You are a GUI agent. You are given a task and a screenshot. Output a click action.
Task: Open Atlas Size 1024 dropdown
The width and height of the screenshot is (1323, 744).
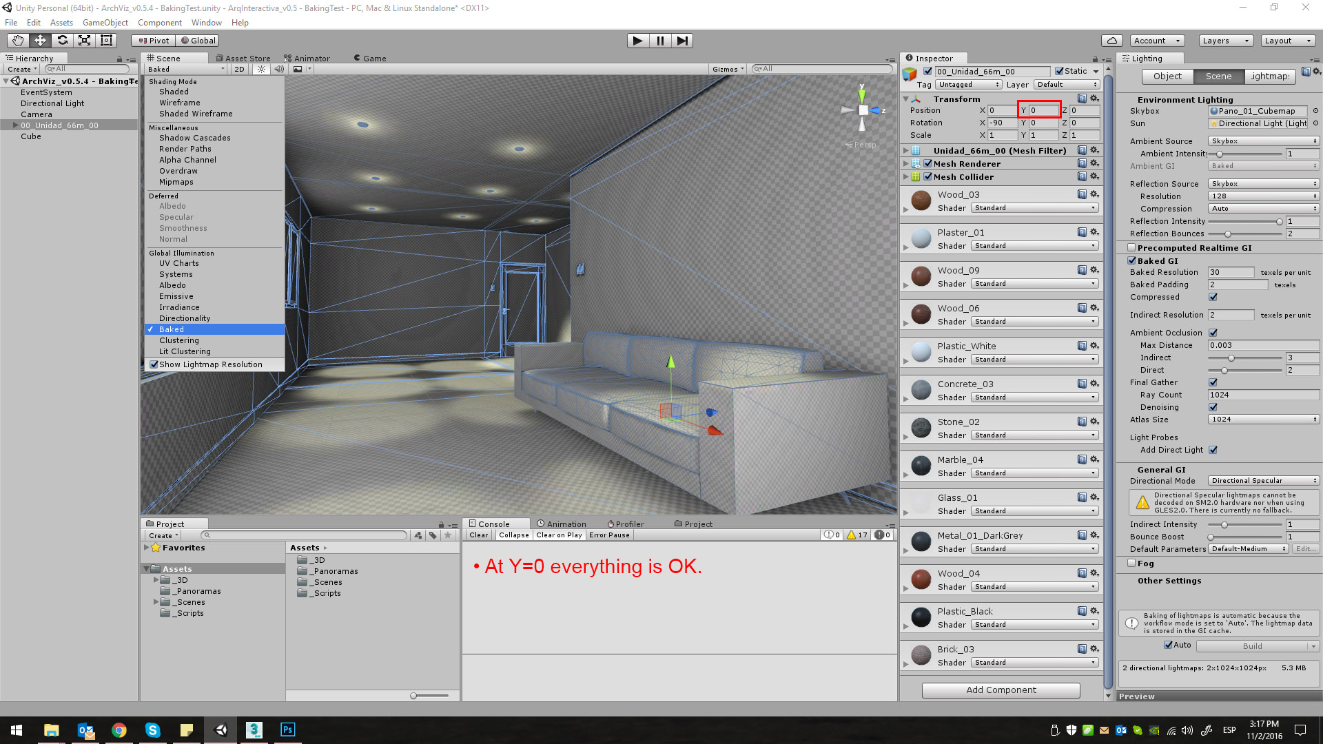(1264, 420)
